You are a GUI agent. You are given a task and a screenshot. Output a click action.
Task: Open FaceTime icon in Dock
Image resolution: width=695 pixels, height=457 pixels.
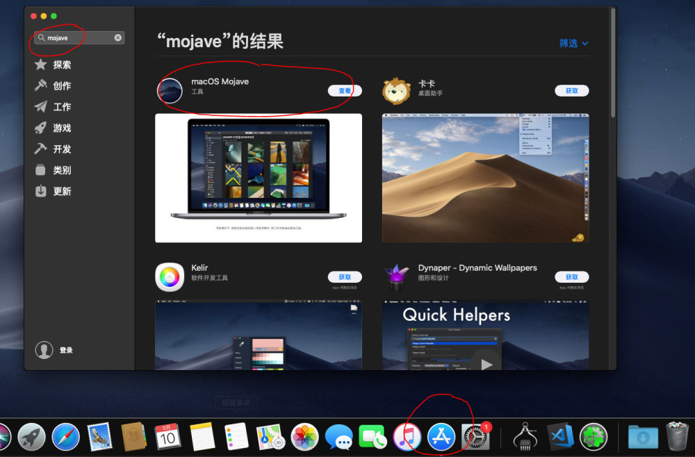pyautogui.click(x=373, y=437)
